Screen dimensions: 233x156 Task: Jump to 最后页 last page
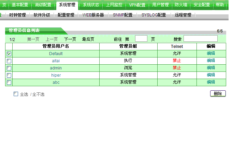pos(88,39)
